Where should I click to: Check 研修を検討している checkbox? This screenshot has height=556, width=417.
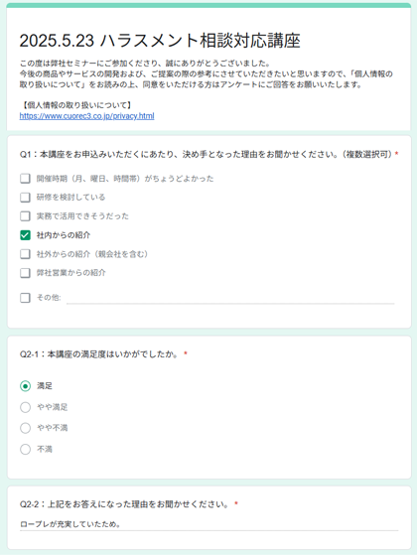point(25,198)
